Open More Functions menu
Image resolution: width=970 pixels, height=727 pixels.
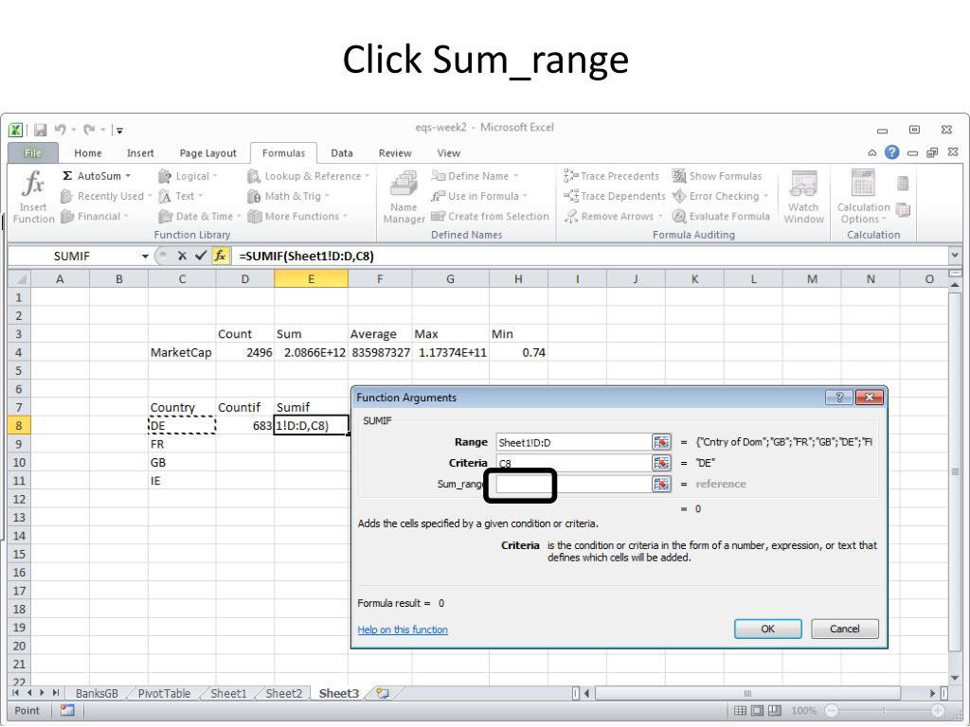(x=297, y=217)
